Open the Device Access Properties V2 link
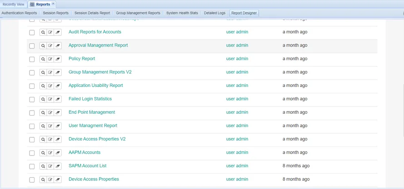The image size is (404, 189). tap(97, 139)
